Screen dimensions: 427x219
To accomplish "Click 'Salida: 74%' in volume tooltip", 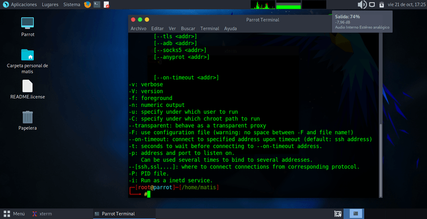I will 347,17.
